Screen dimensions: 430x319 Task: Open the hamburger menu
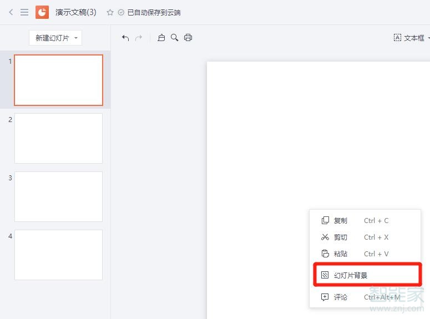tap(24, 12)
